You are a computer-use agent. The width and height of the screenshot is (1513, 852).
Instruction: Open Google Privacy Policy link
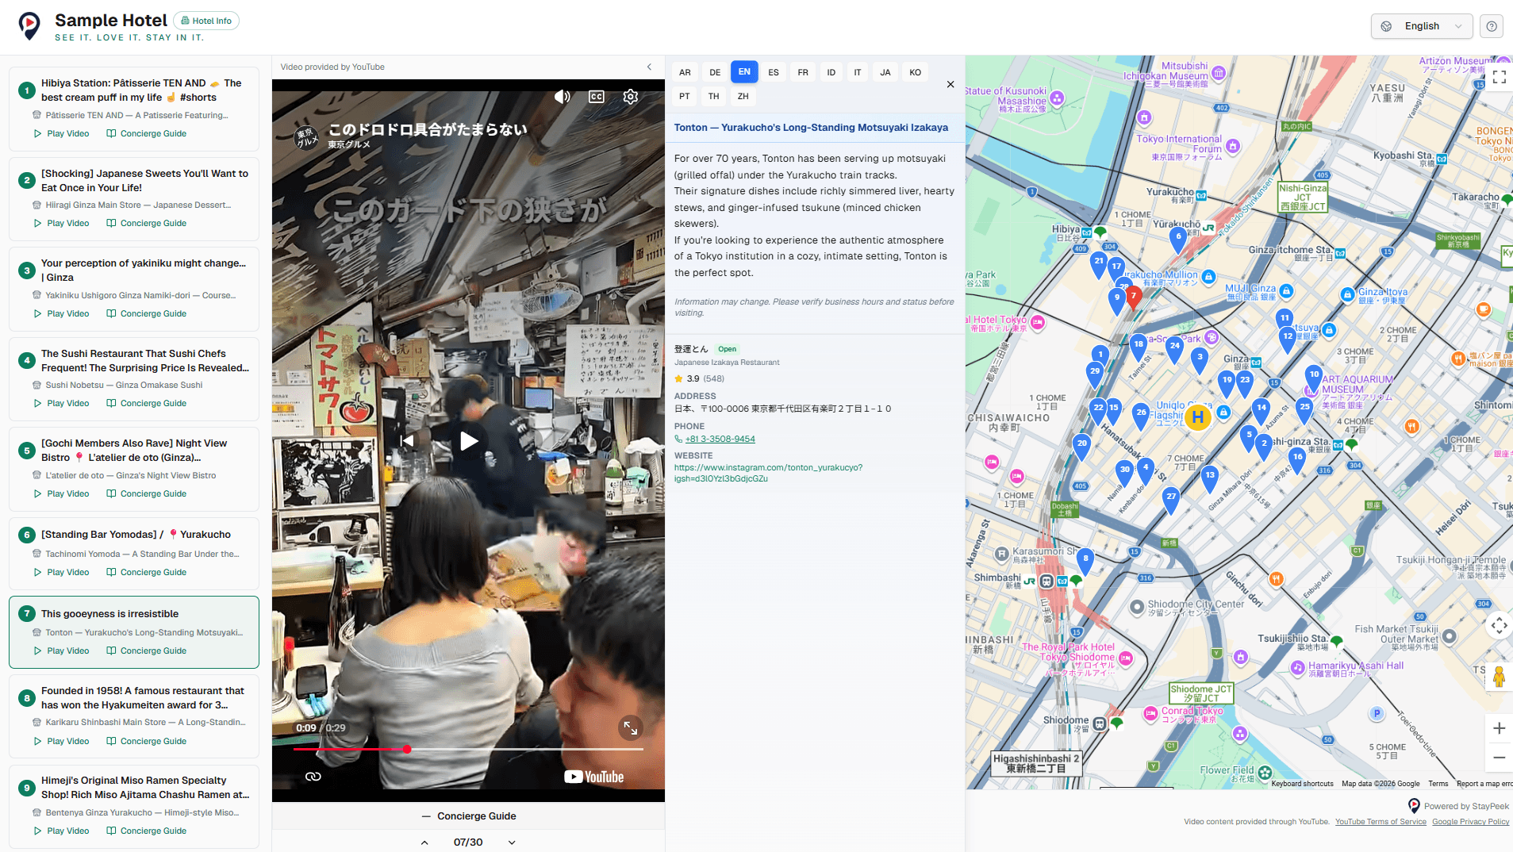tap(1470, 822)
